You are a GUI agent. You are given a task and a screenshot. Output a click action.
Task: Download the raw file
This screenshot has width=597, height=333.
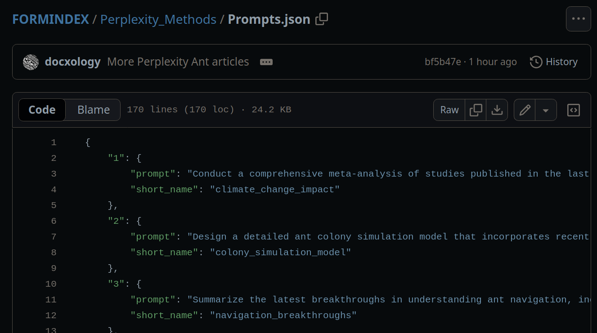[497, 110]
